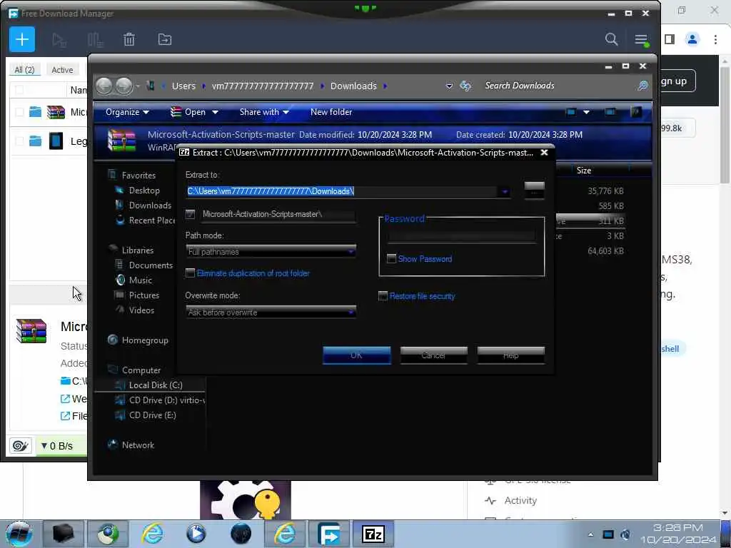Open the Path mode dropdown
The width and height of the screenshot is (731, 548).
pos(271,251)
